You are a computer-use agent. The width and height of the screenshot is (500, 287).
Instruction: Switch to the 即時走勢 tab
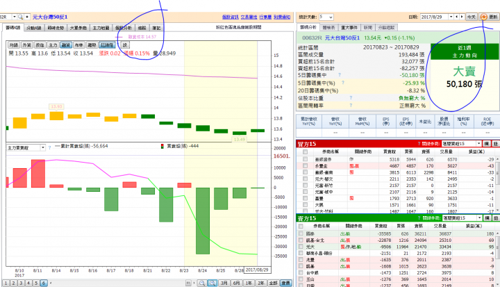coord(56,28)
